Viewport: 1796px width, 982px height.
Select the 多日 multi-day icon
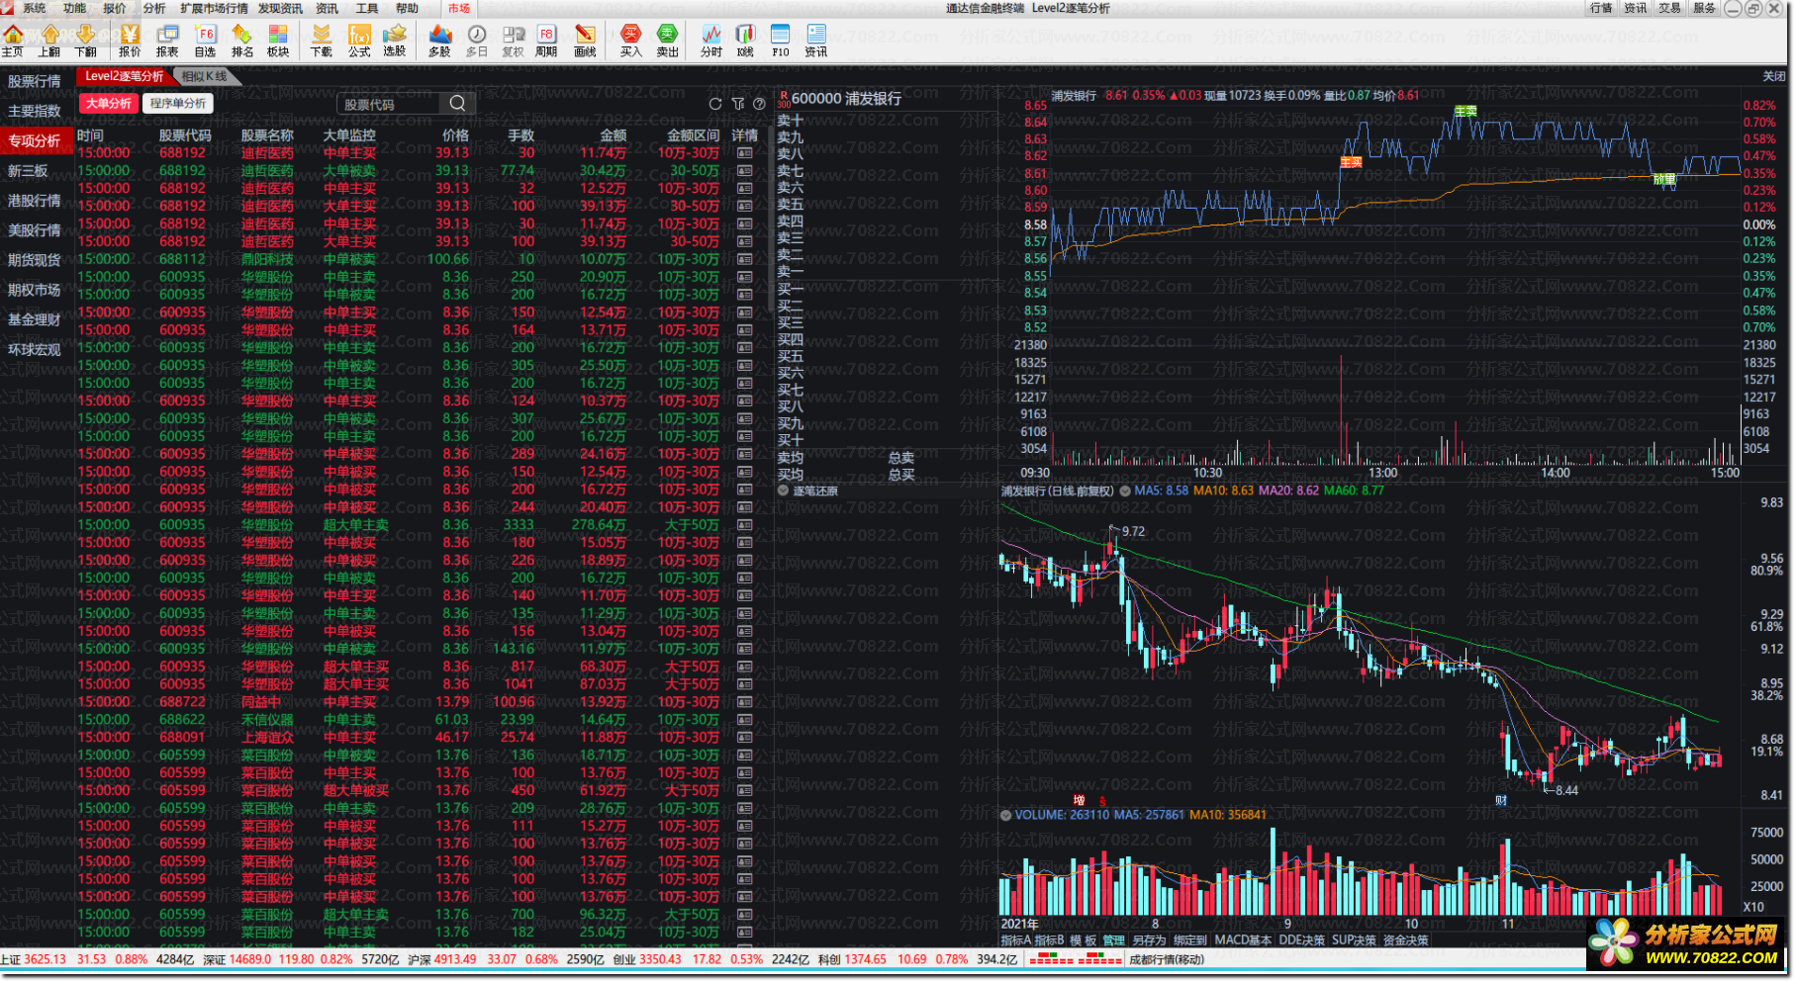(477, 42)
